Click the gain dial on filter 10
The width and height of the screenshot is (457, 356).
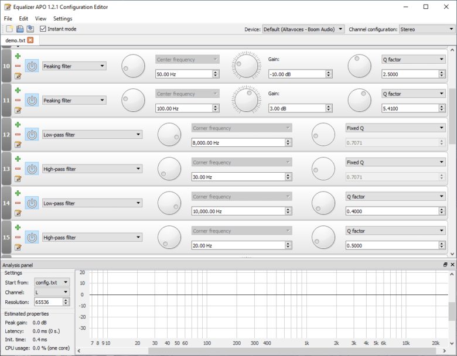coord(246,66)
